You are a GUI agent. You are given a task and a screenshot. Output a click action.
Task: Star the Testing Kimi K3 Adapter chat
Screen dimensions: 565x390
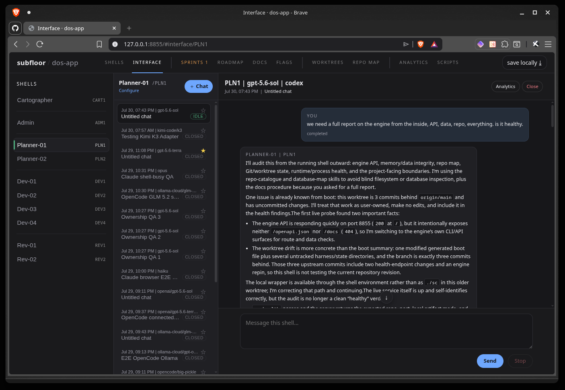point(203,130)
